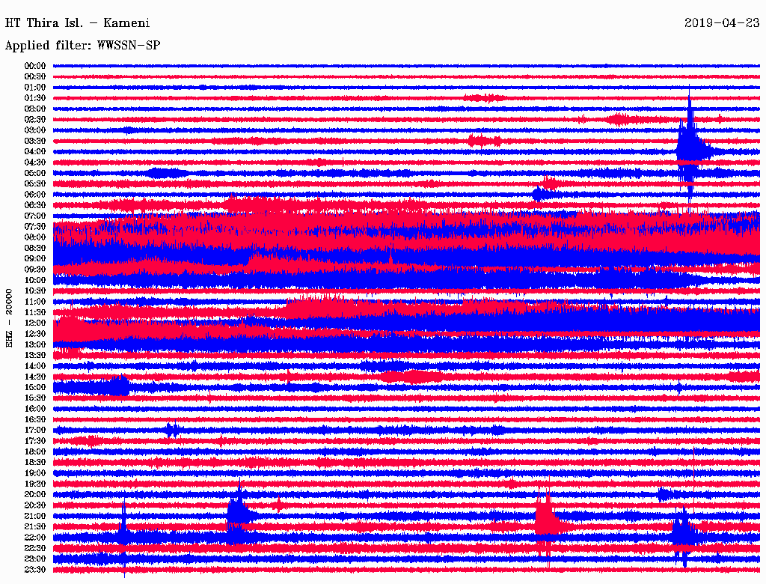Select the 09:30 time label

coord(35,270)
